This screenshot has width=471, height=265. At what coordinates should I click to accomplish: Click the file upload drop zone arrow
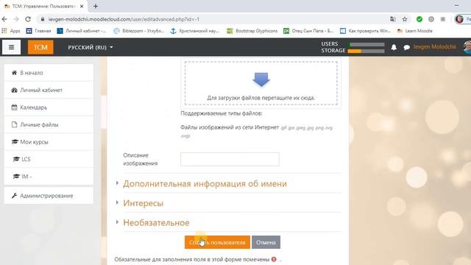261,79
